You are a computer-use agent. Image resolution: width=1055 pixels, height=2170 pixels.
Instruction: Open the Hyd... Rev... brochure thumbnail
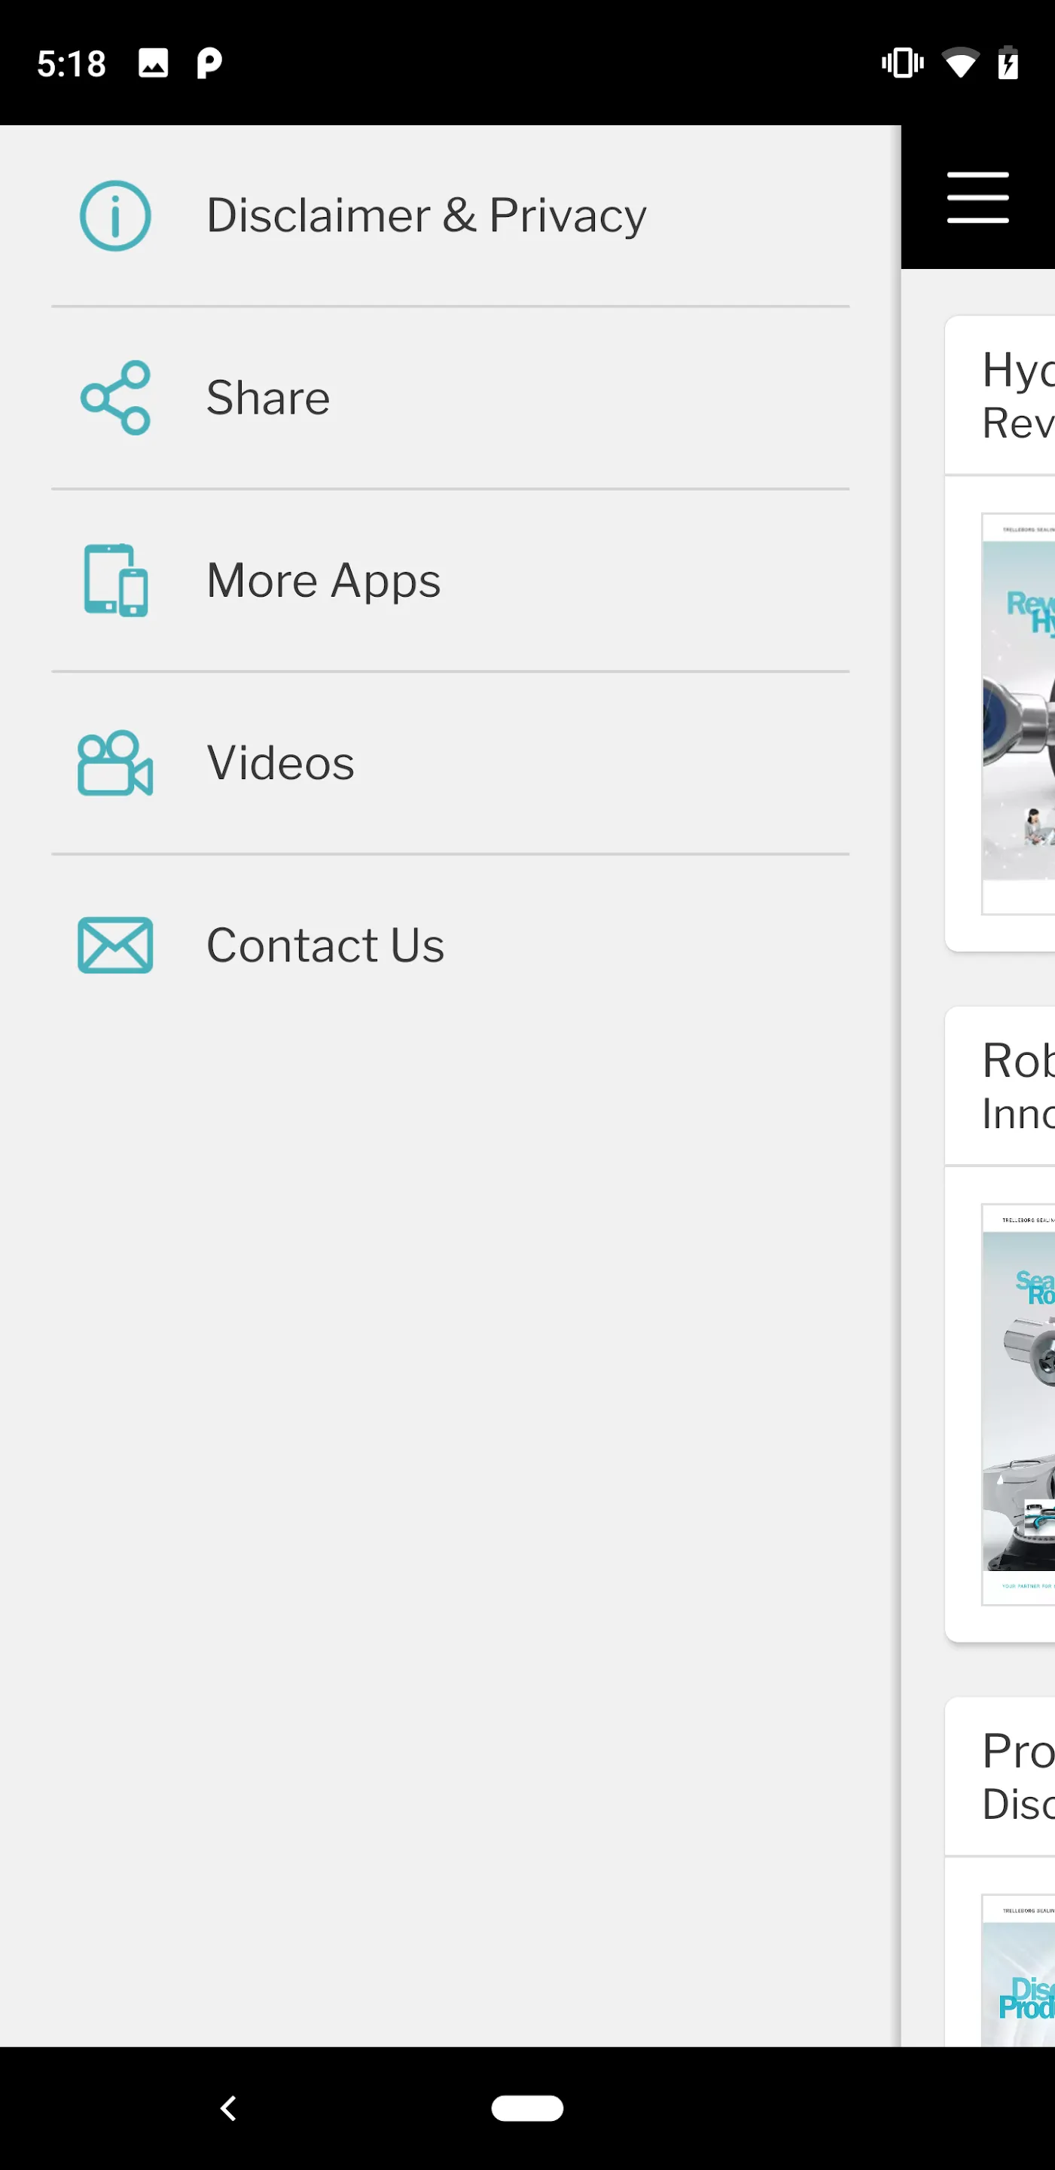[1019, 714]
